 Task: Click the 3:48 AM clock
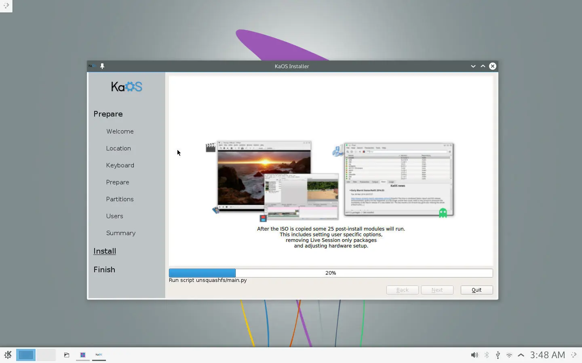[x=548, y=355]
